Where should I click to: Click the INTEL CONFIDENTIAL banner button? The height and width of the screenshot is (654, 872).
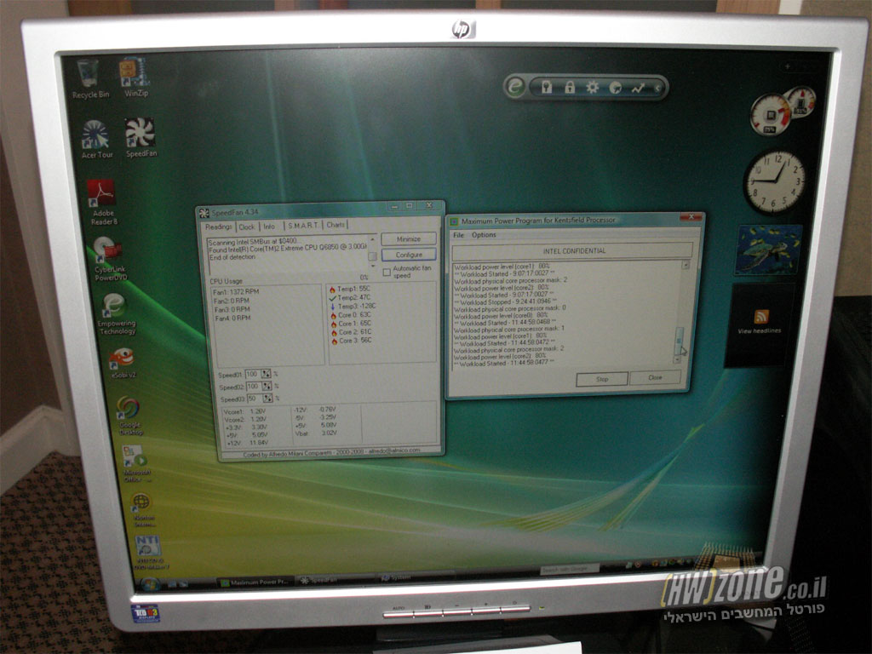coord(573,251)
